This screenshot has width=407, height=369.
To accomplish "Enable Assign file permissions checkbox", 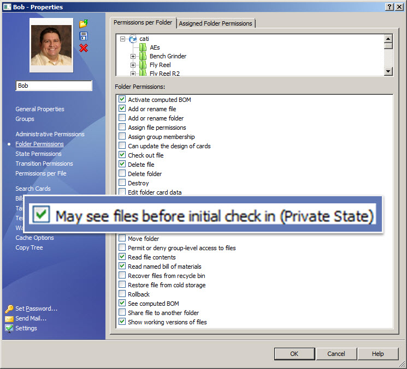I will click(122, 128).
